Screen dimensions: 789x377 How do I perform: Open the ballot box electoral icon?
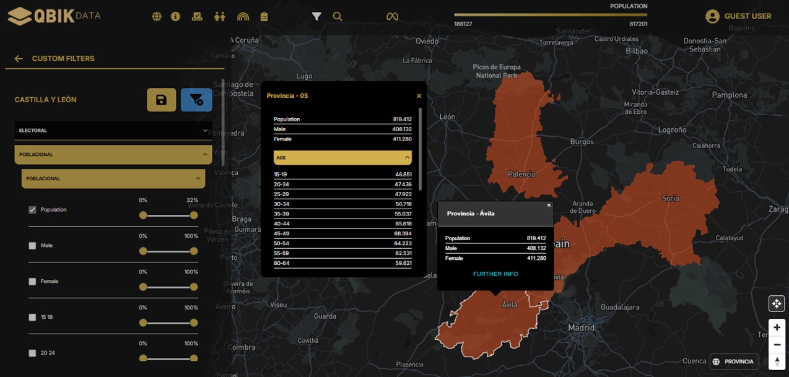pyautogui.click(x=197, y=17)
